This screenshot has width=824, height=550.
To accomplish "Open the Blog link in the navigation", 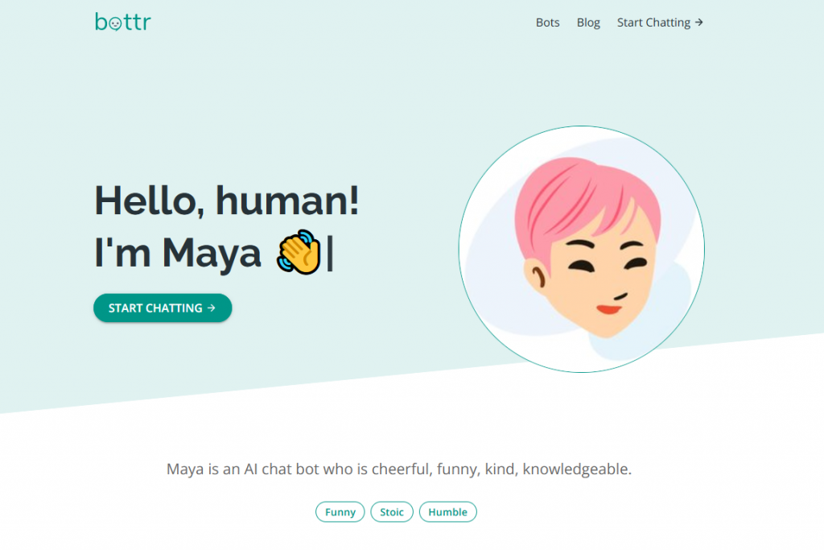I will click(x=588, y=23).
